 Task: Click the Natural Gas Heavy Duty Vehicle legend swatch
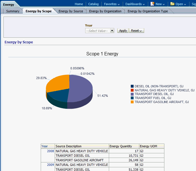coord(132,90)
